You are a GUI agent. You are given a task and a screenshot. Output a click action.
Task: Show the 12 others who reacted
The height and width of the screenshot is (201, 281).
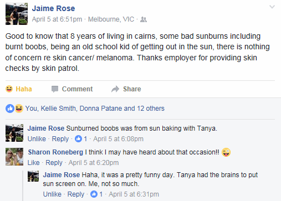click(151, 109)
